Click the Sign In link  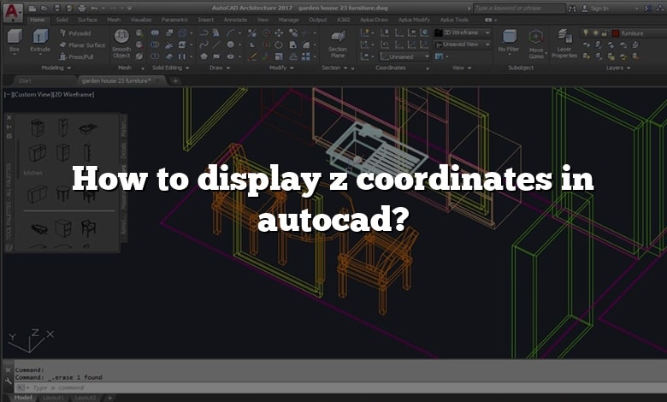click(x=599, y=9)
